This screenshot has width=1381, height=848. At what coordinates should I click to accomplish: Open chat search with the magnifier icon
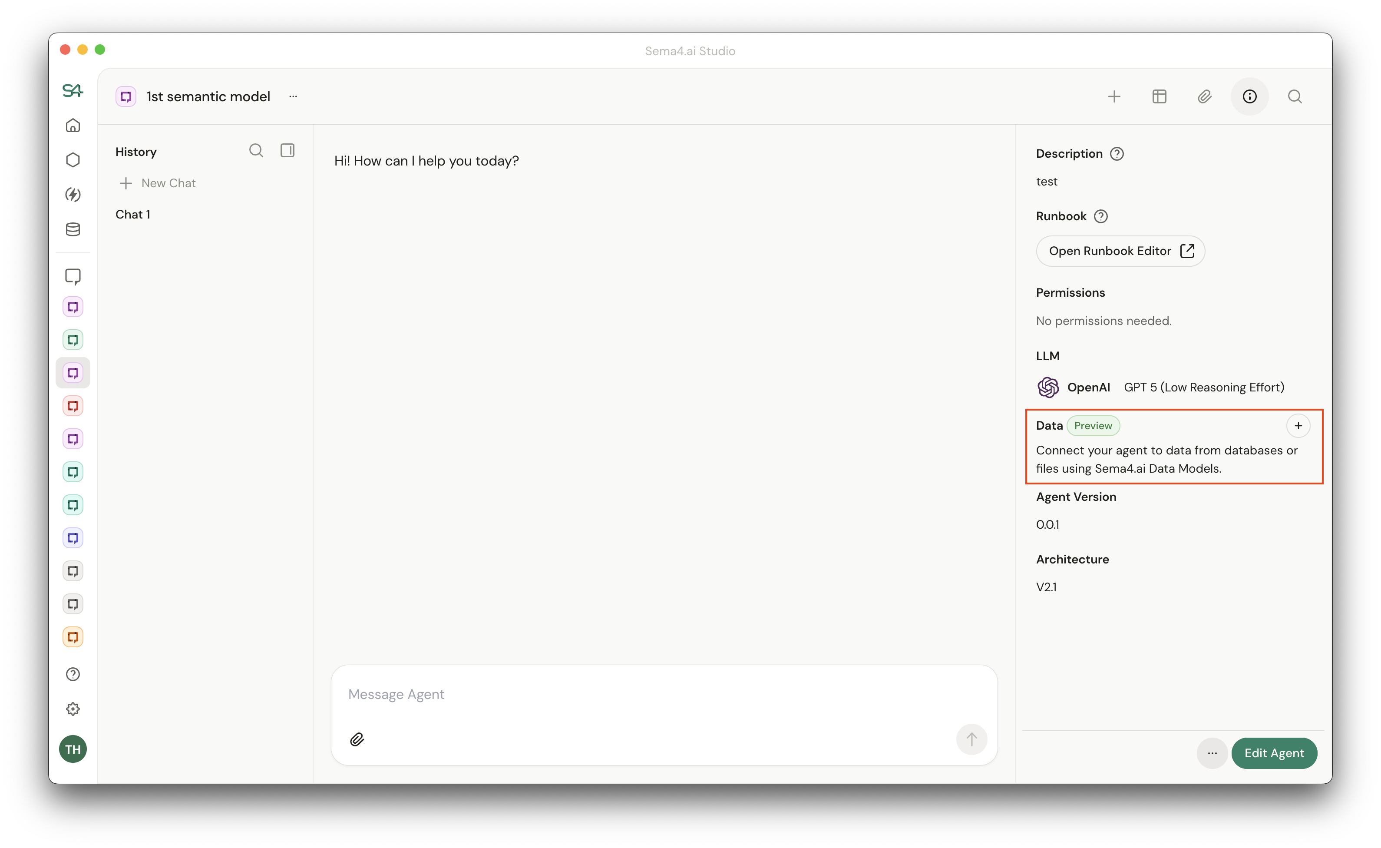(256, 150)
